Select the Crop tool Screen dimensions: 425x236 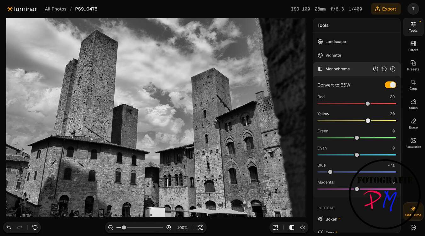coord(413,85)
